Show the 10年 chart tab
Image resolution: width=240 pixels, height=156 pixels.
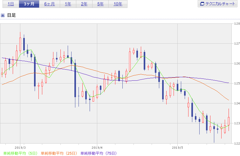pyautogui.click(x=118, y=4)
